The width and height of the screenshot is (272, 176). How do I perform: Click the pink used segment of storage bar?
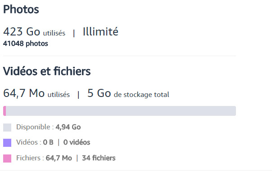click(x=5, y=111)
